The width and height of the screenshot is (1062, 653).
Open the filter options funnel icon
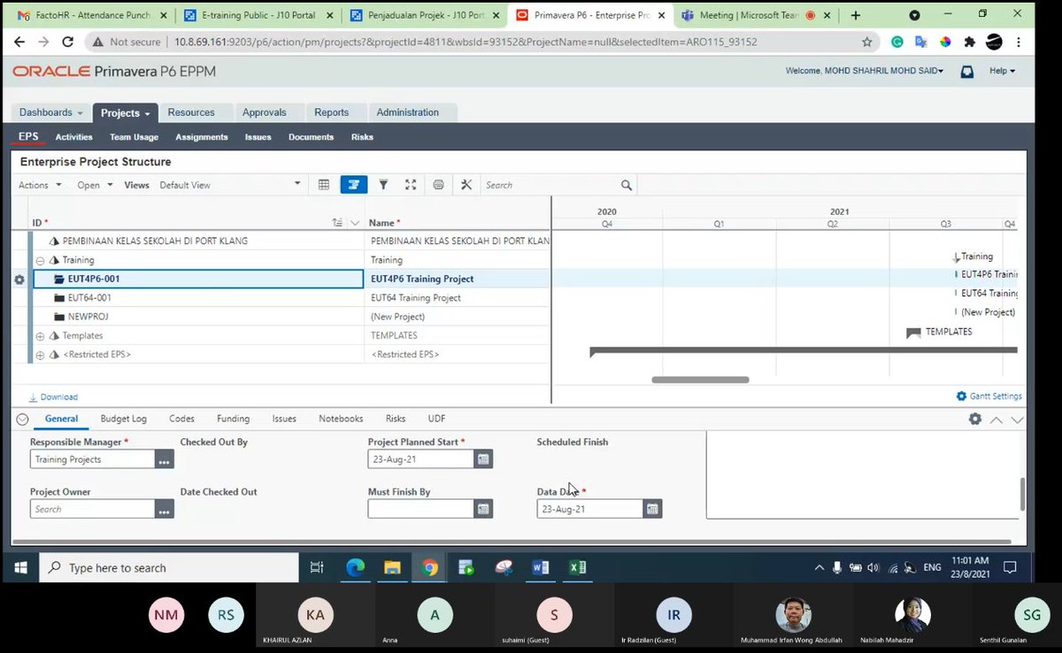click(383, 184)
